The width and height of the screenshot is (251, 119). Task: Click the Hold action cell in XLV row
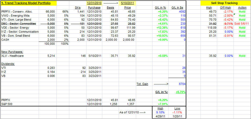(x=242, y=56)
